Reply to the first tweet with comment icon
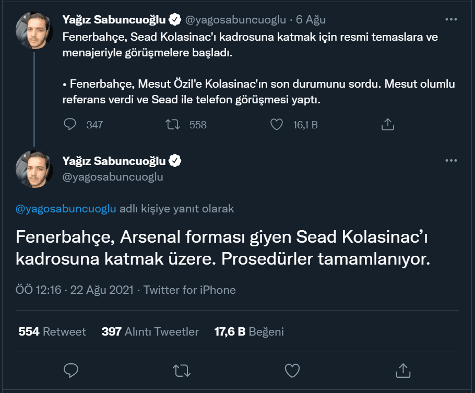The width and height of the screenshot is (475, 393). pos(70,124)
